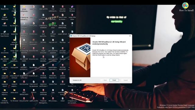
Task: Select the 'ALL SALARY CERTS' document
Action: pos(24,59)
